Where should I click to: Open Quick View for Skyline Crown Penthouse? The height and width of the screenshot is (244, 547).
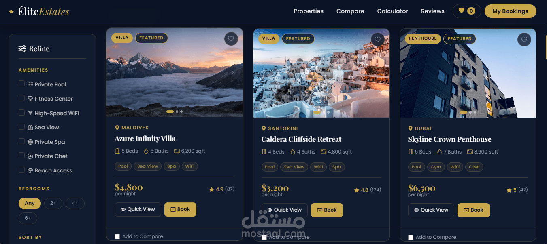[x=431, y=210]
